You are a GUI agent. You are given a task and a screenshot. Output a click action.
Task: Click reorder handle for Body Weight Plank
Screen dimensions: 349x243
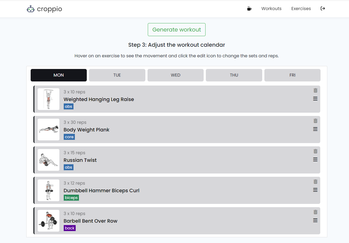click(315, 129)
